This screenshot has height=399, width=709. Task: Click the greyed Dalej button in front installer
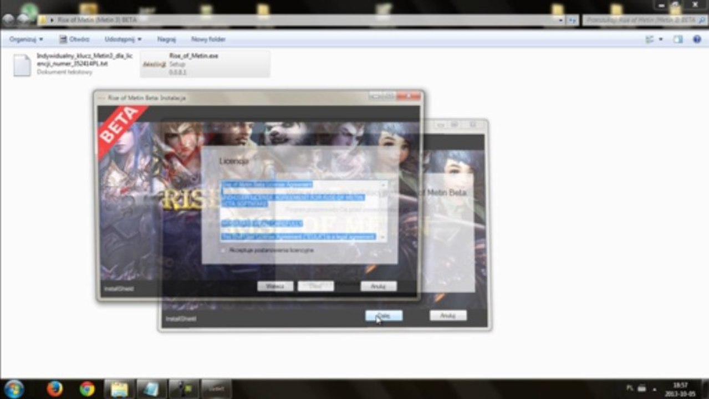coord(316,286)
